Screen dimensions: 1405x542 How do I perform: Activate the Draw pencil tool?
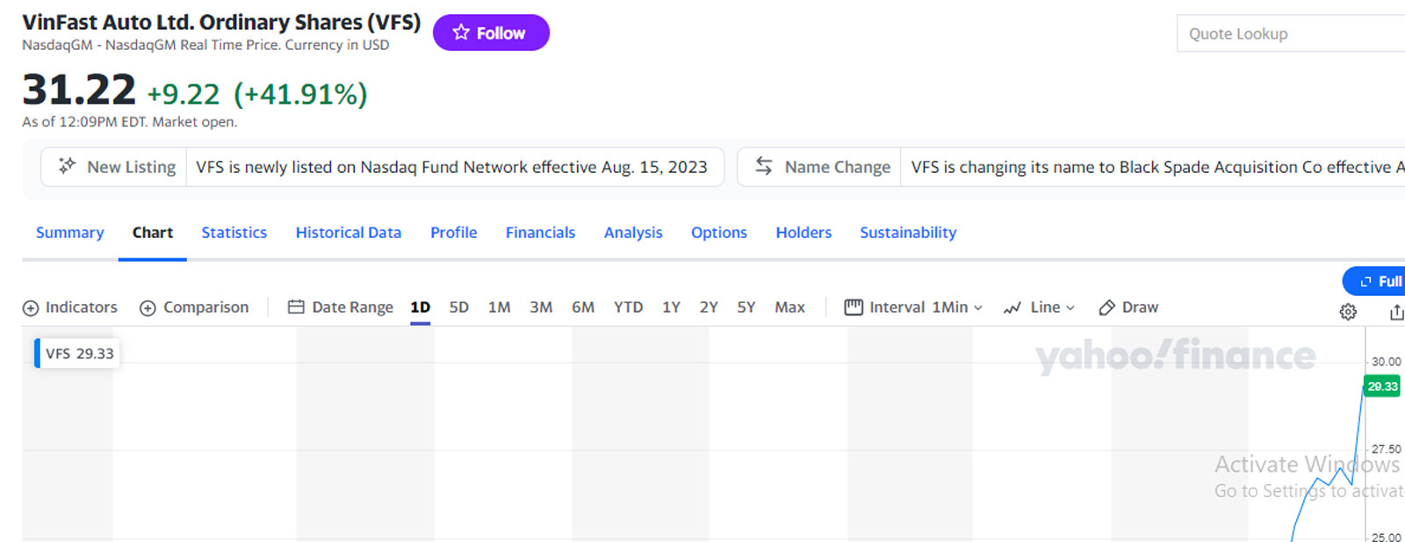[x=1107, y=307]
